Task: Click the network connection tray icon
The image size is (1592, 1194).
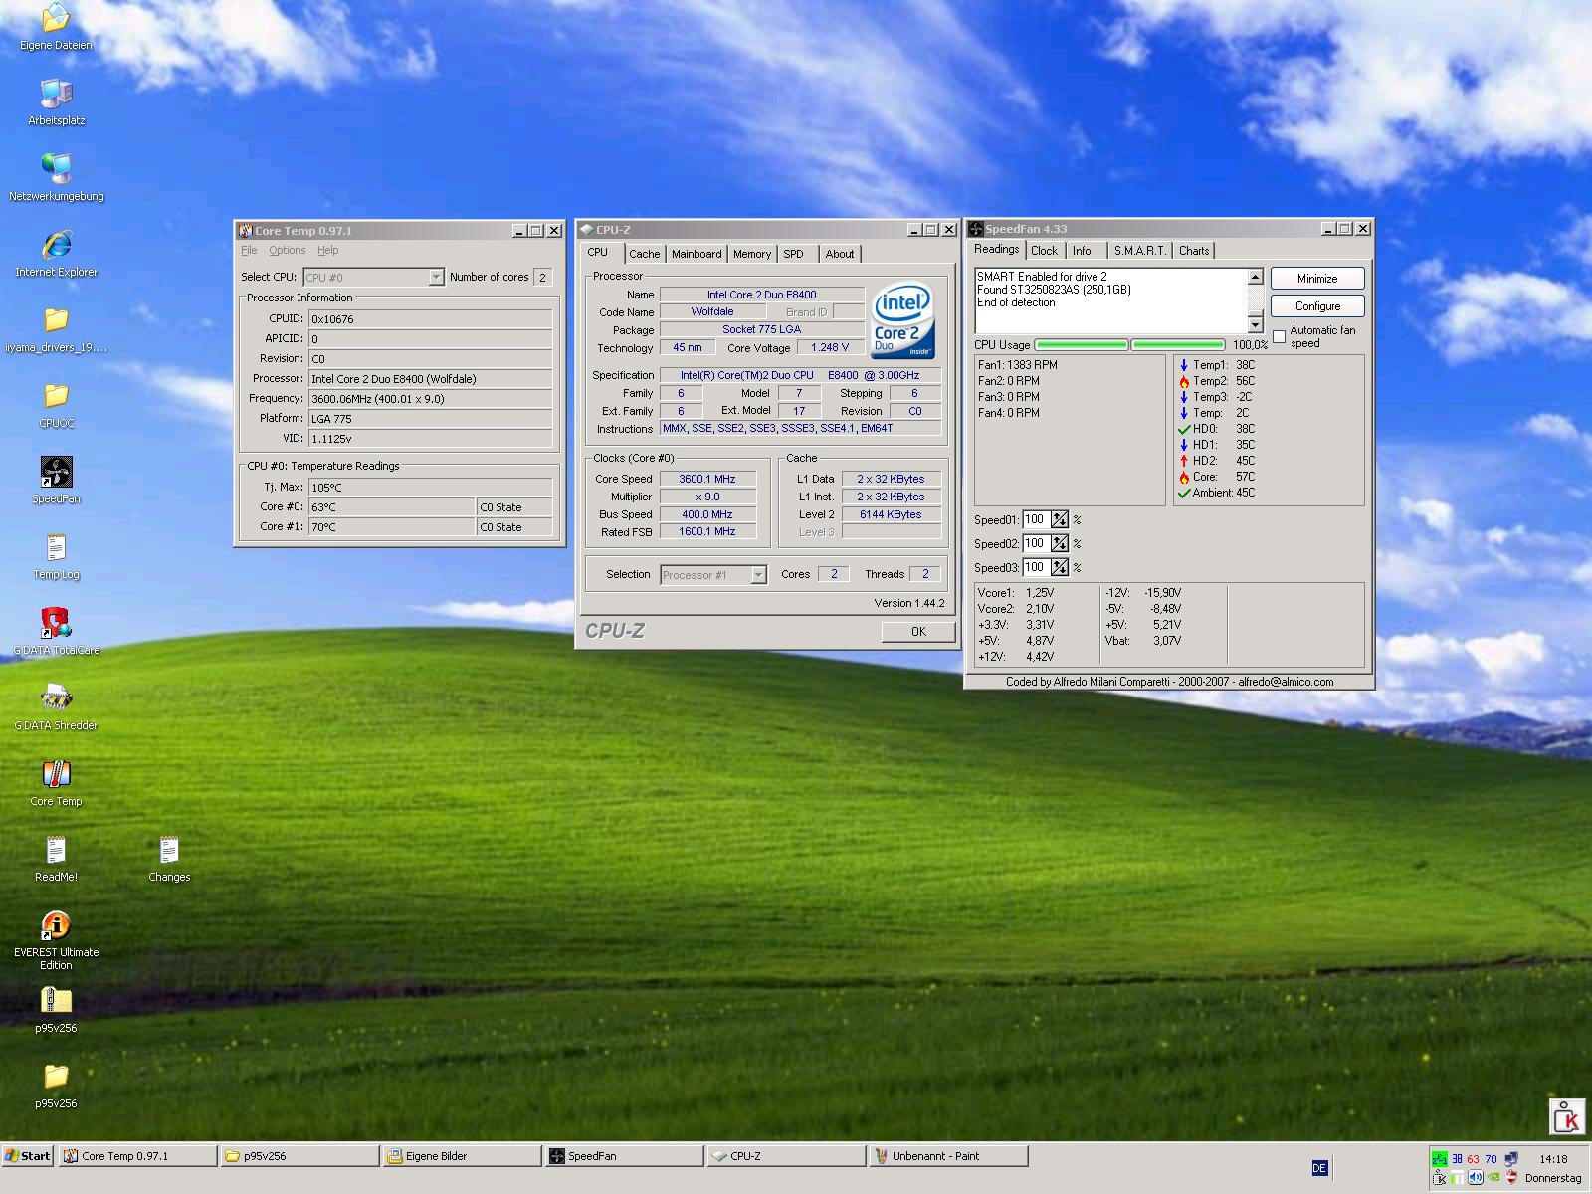Action: 1511,1158
